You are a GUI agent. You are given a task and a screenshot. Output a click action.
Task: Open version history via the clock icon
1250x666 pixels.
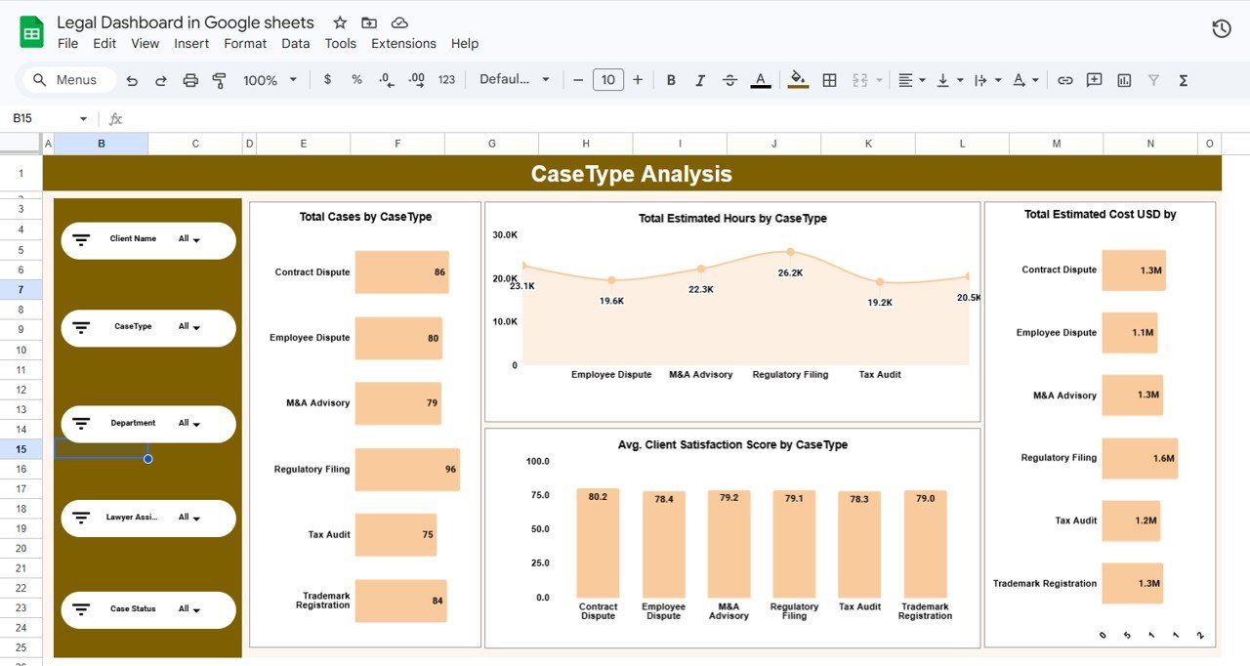coord(1221,28)
